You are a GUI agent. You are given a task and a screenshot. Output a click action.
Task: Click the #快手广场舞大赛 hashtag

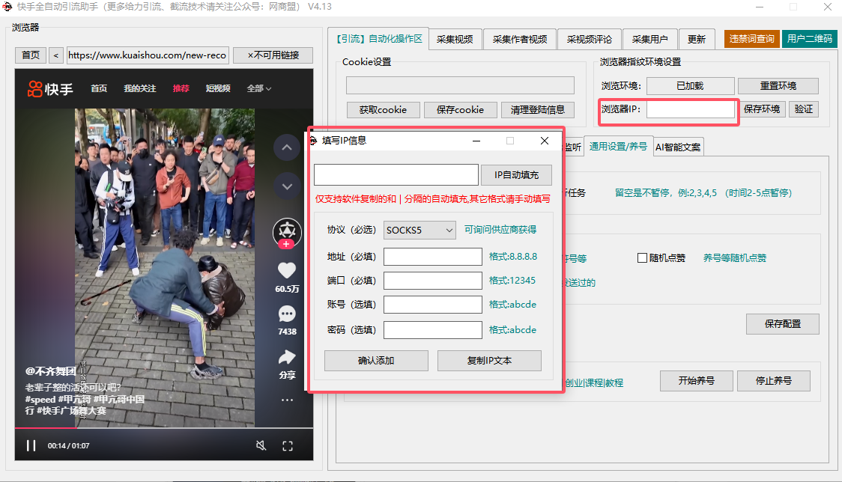(71, 411)
